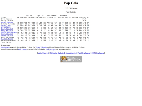
Task: Select Byron Houston's 30.4 average
Action: tap(84, 19)
